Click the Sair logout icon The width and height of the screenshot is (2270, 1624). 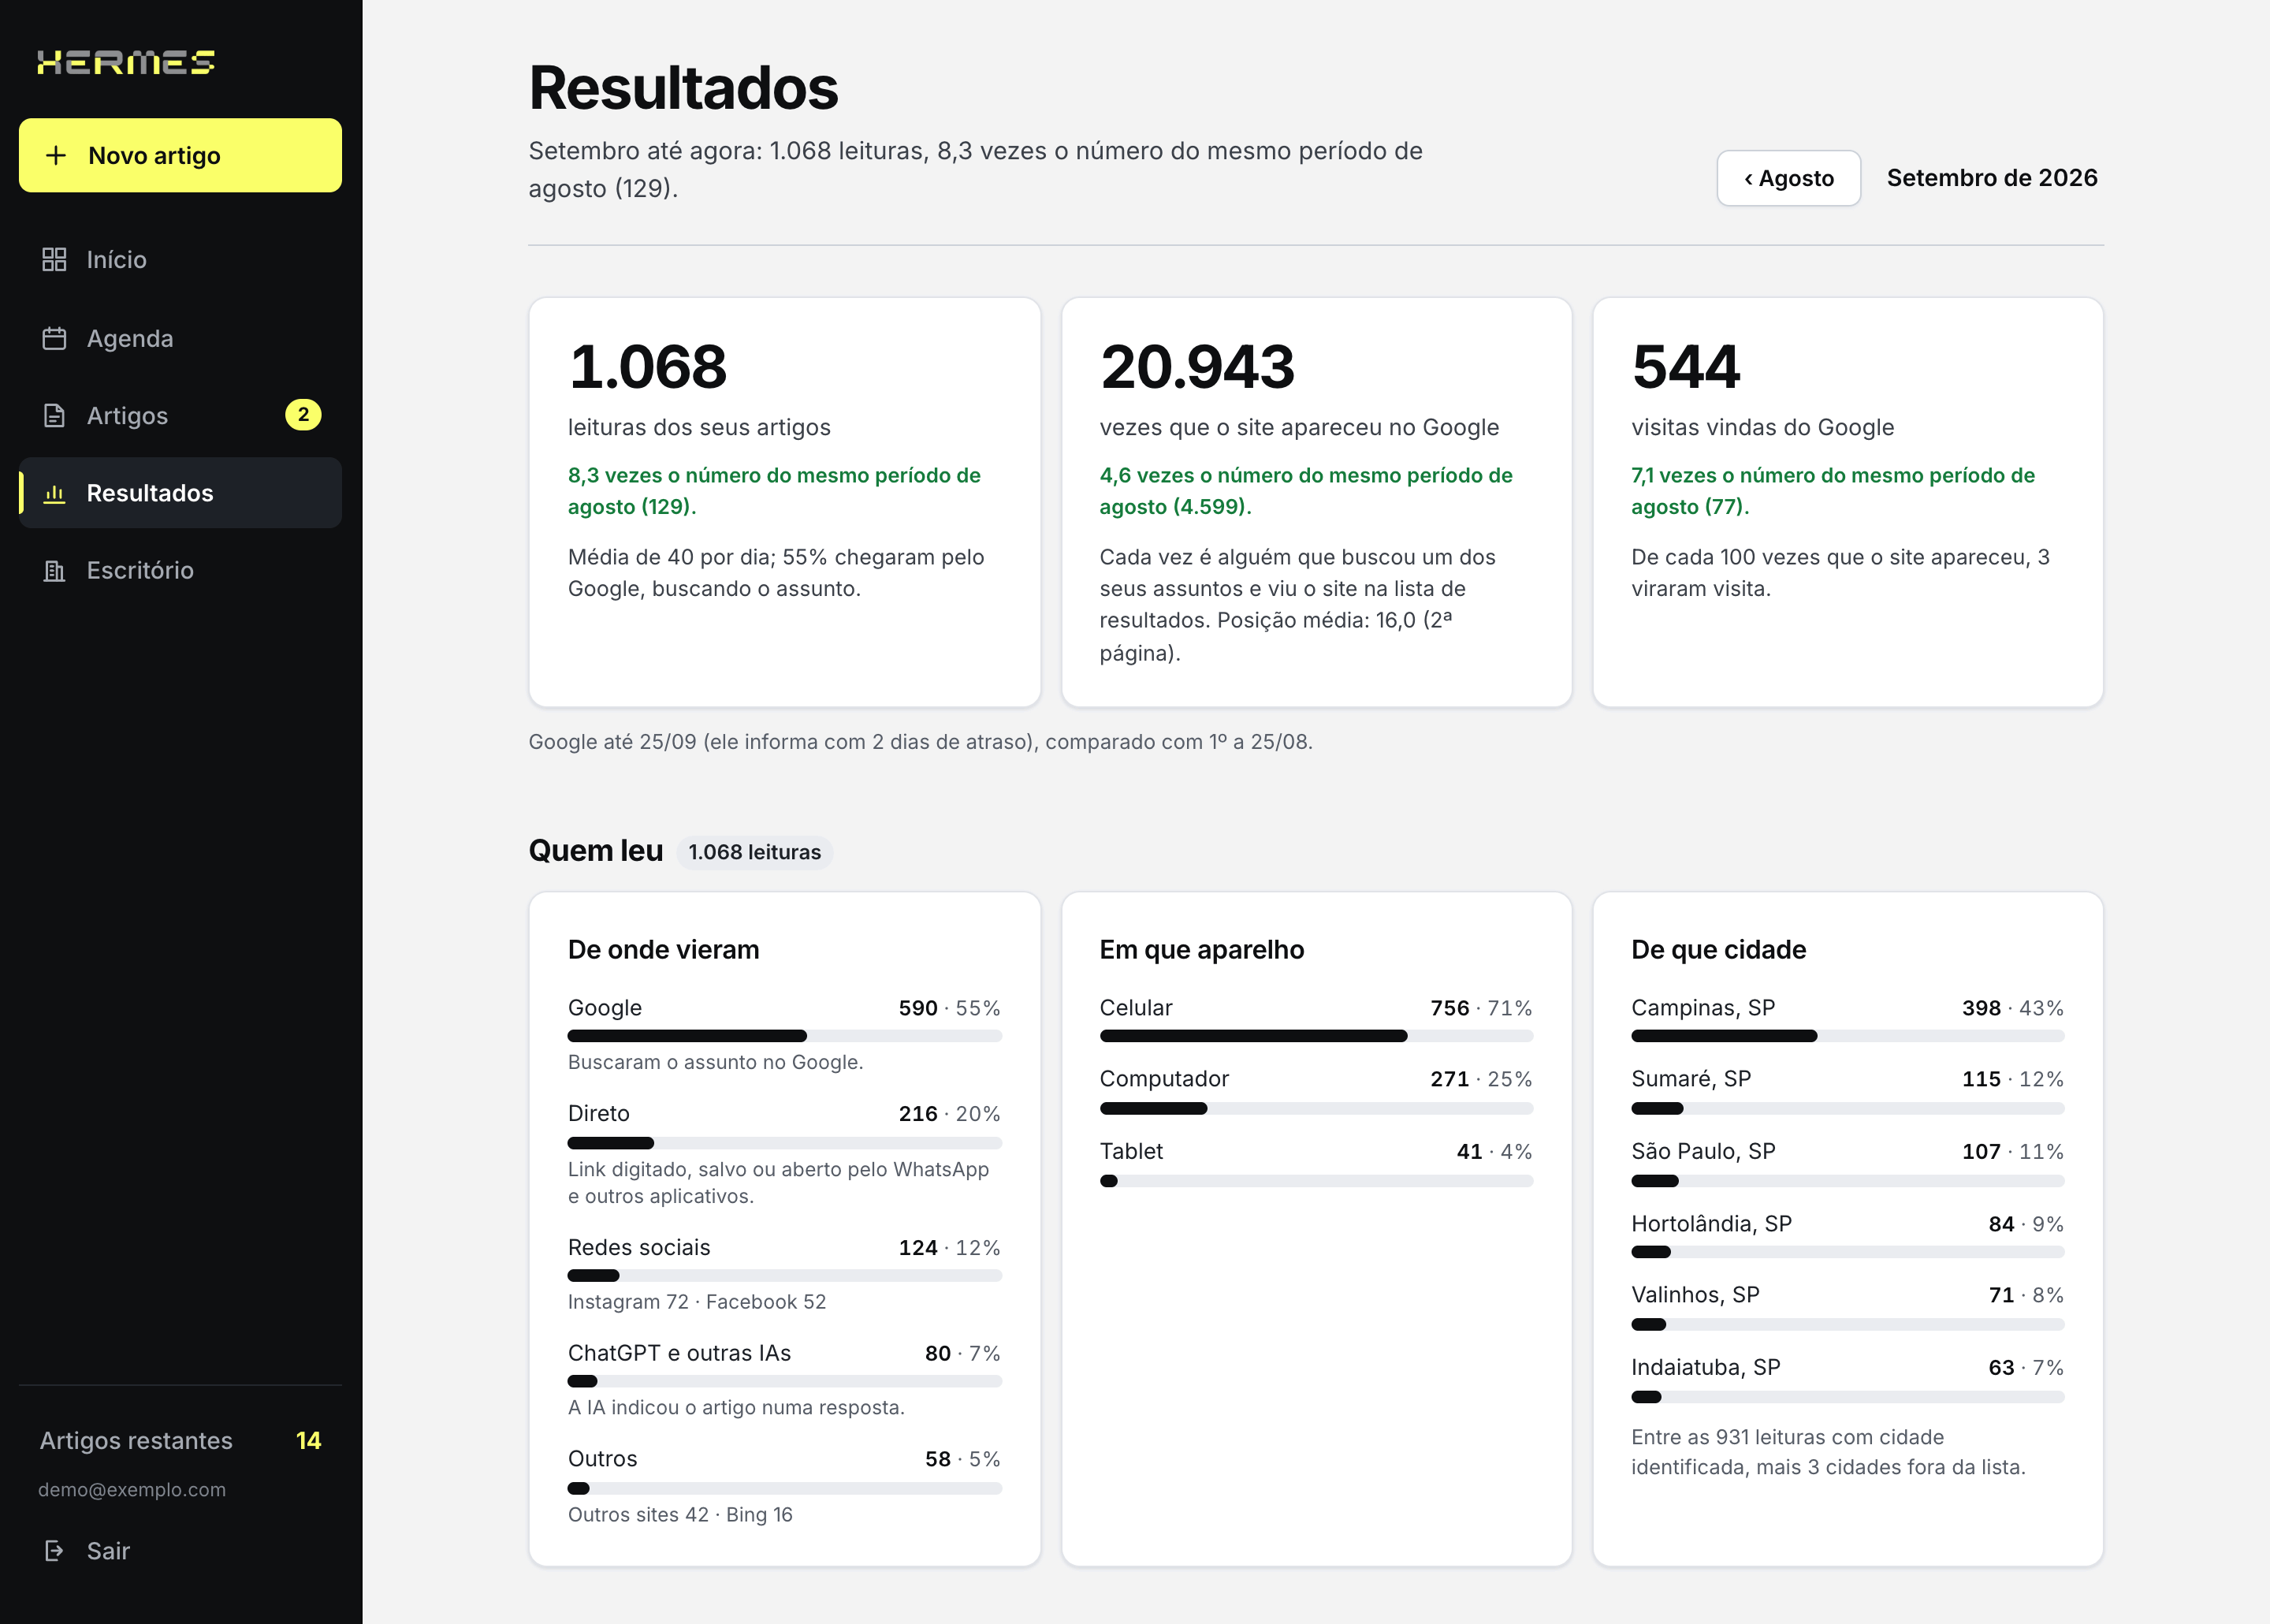54,1550
